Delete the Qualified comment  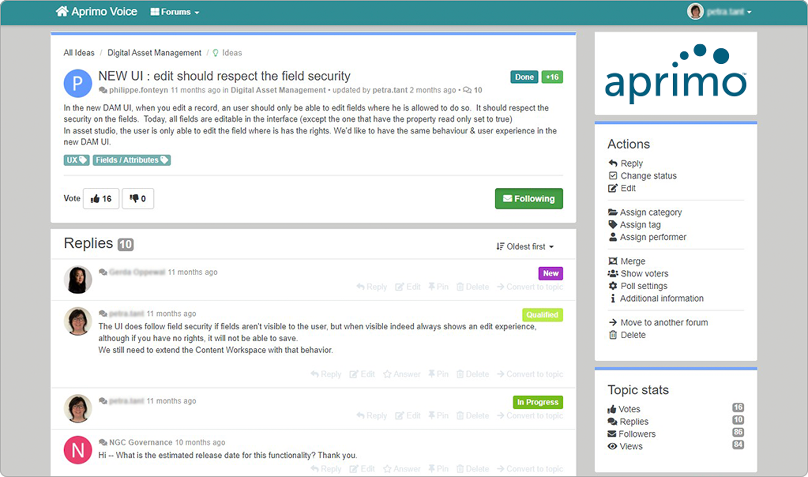coord(472,375)
